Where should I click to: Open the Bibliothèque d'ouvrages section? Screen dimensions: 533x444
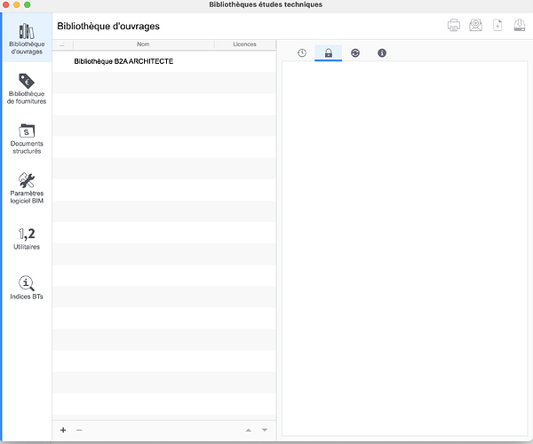point(27,38)
